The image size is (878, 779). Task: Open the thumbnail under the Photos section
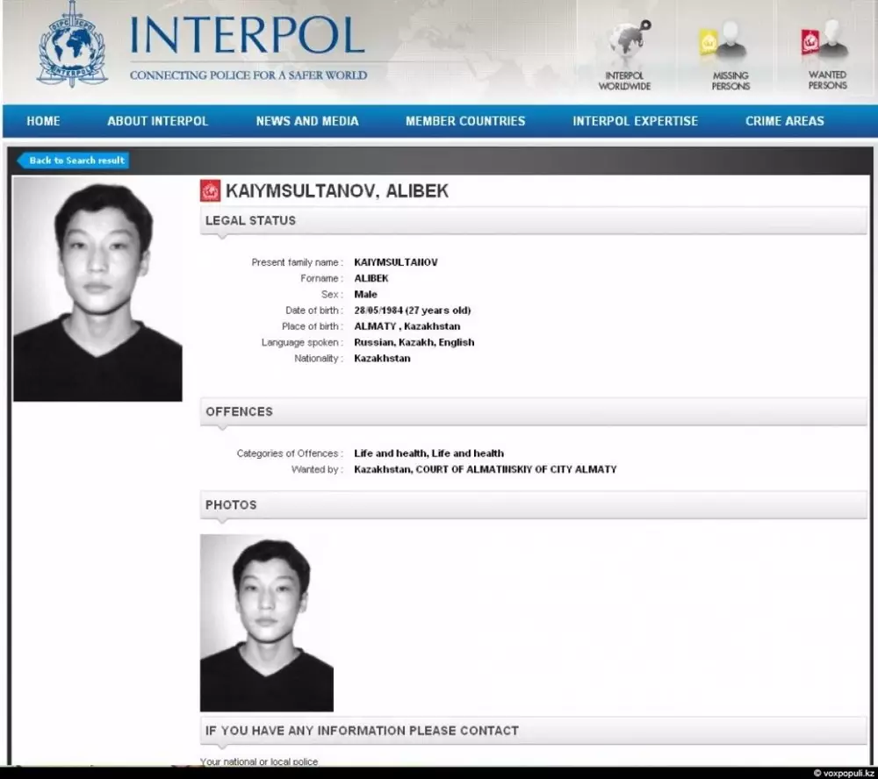(x=267, y=623)
